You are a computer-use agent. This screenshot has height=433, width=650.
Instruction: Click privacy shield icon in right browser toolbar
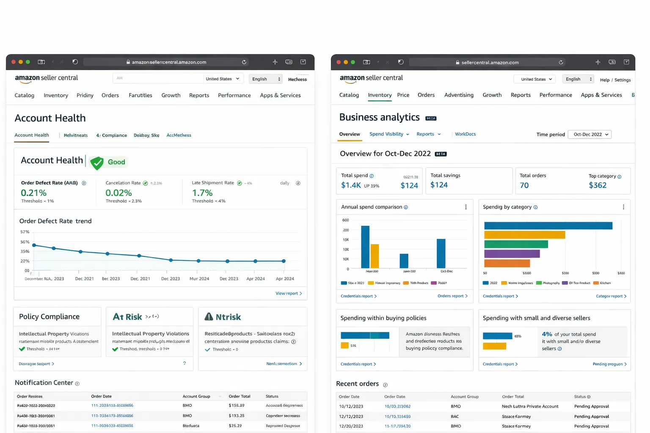click(401, 62)
